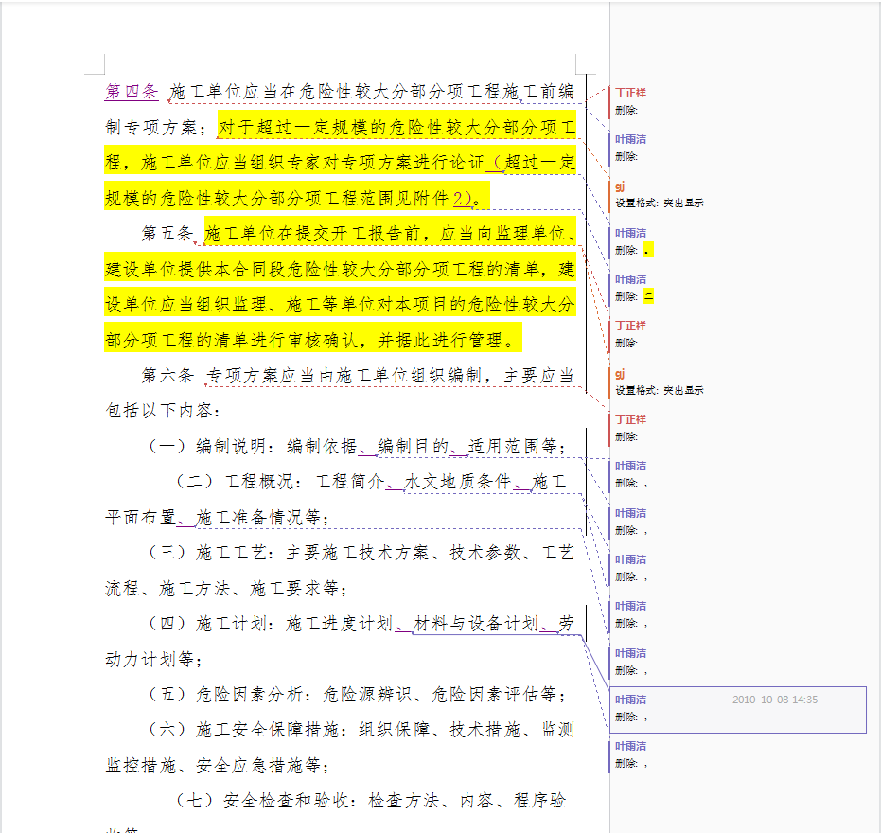
Task: Click the phrase "危险源辨识"
Action: click(x=367, y=694)
